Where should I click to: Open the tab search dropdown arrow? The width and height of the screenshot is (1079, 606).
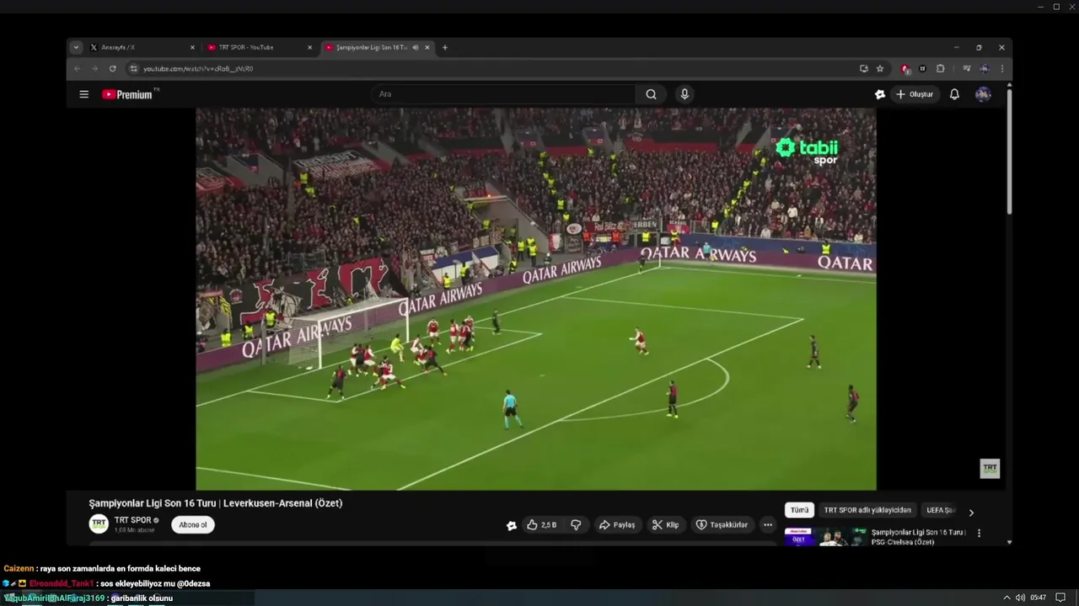(76, 47)
